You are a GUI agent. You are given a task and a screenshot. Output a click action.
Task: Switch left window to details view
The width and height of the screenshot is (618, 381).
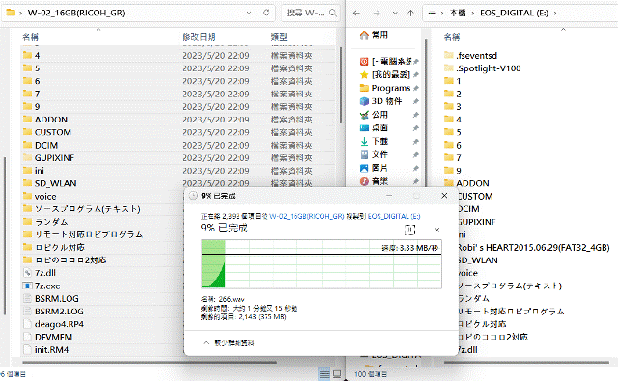[x=324, y=374]
